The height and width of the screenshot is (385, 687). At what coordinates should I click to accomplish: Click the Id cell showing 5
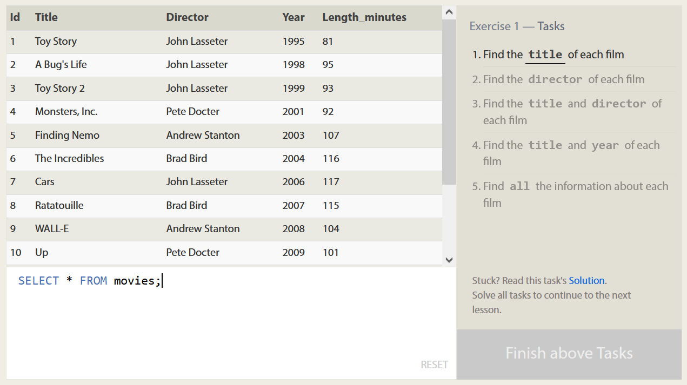(x=13, y=135)
